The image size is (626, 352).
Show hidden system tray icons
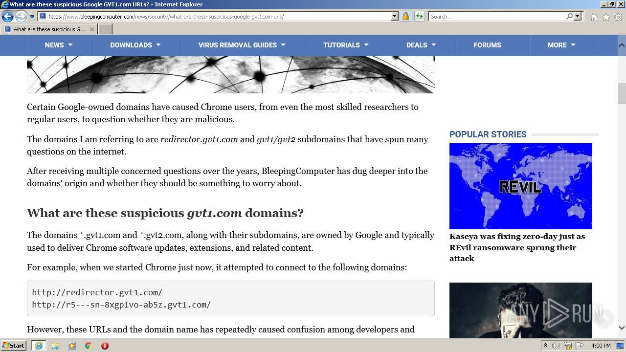tap(546, 346)
